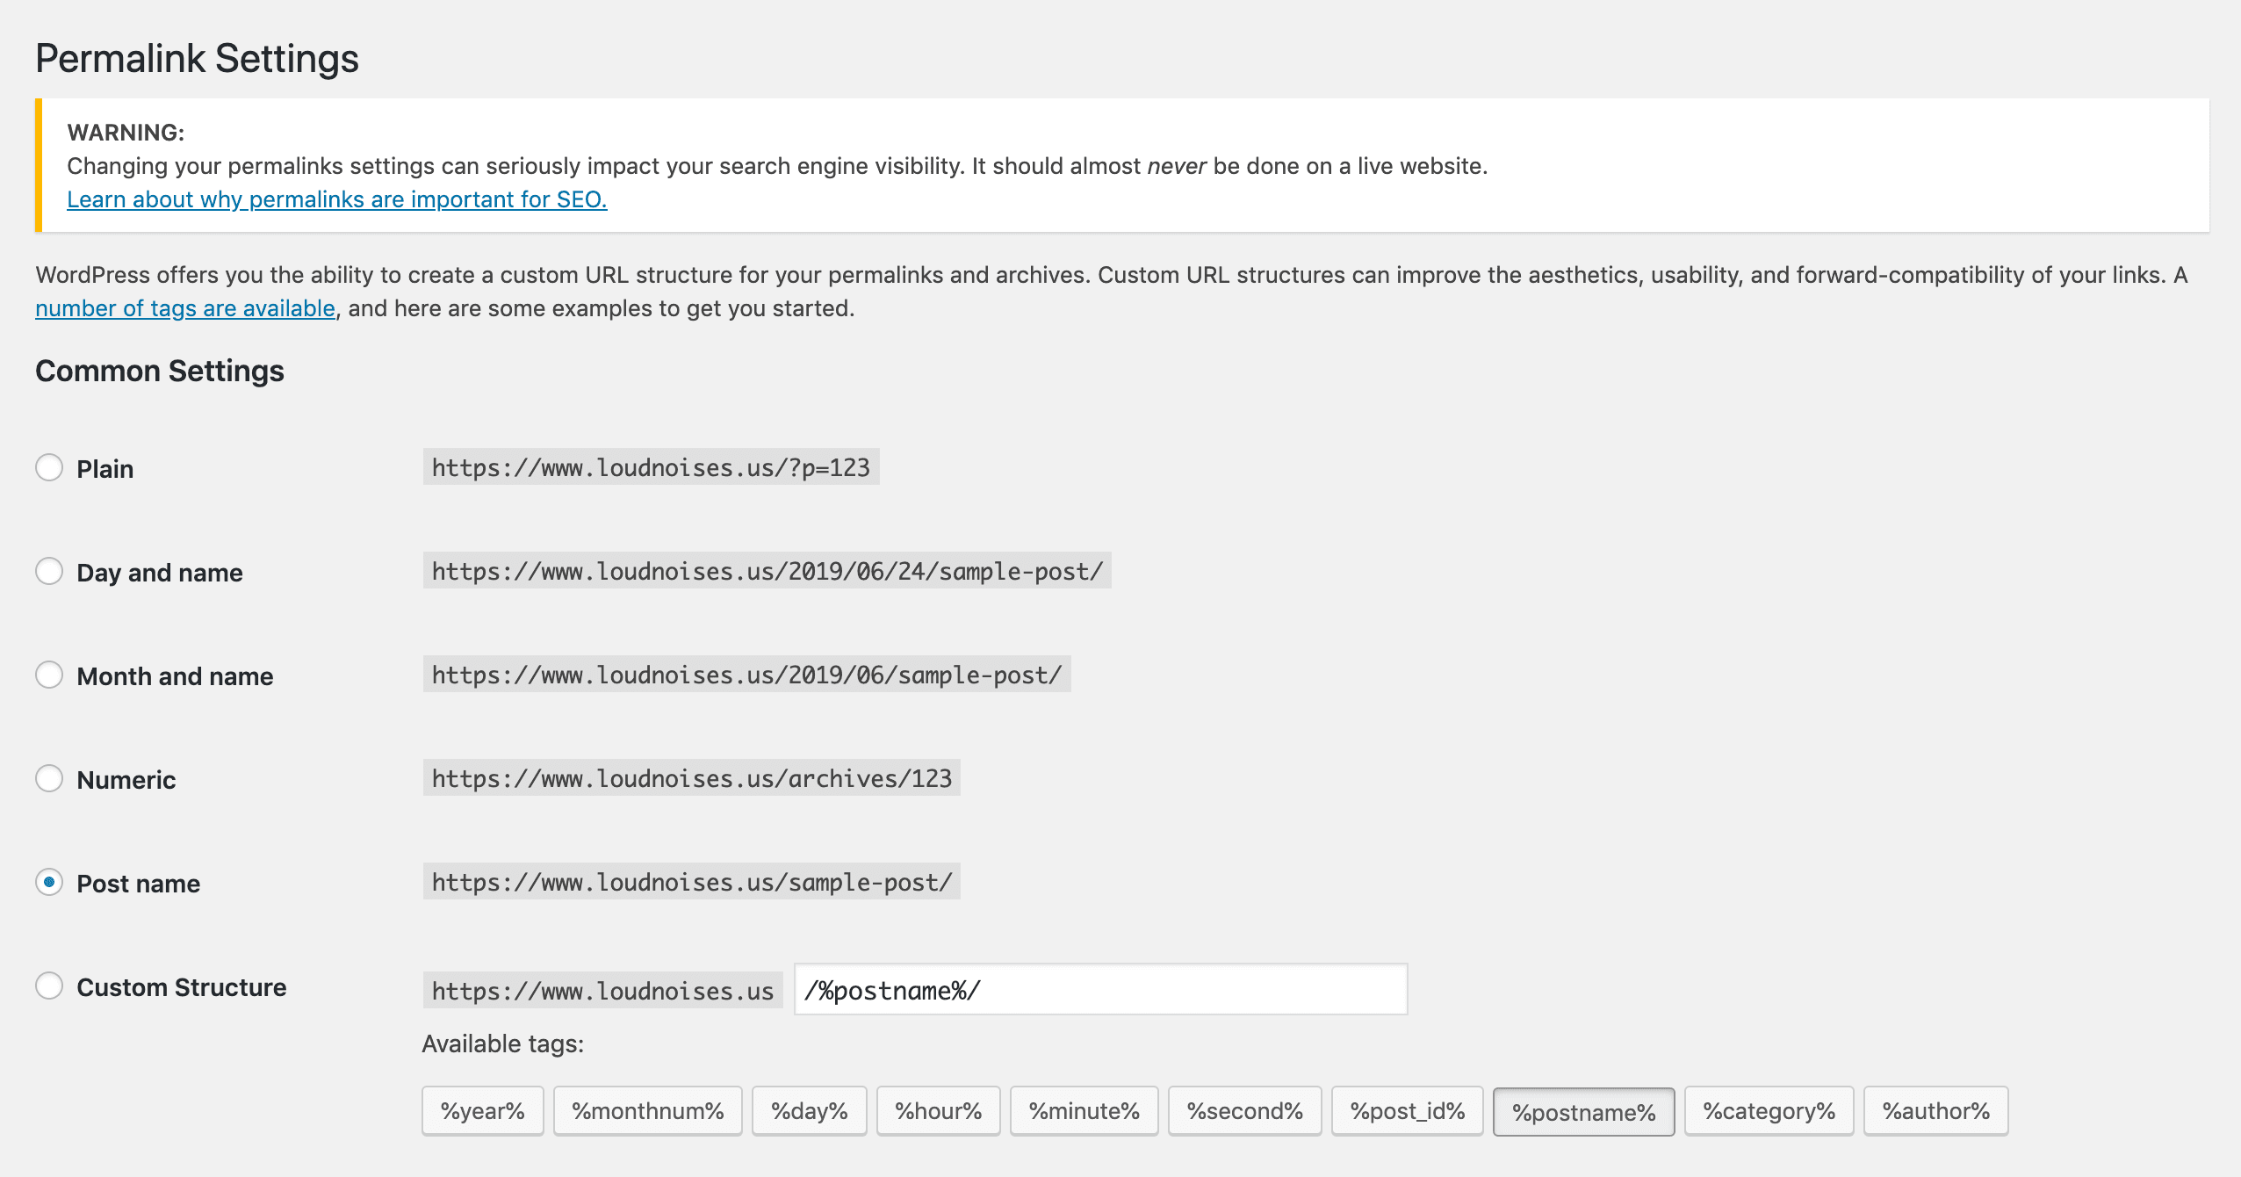The width and height of the screenshot is (2241, 1177).
Task: Add the %minute% tag
Action: [1084, 1111]
